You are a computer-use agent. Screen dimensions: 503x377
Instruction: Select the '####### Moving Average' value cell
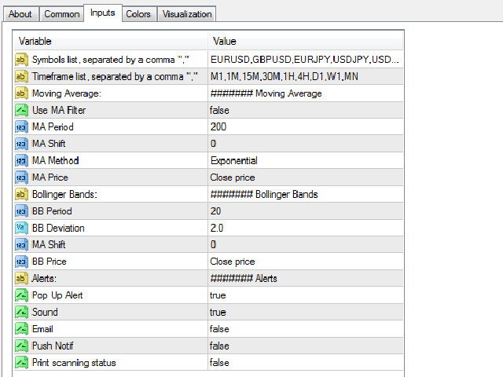pos(306,93)
